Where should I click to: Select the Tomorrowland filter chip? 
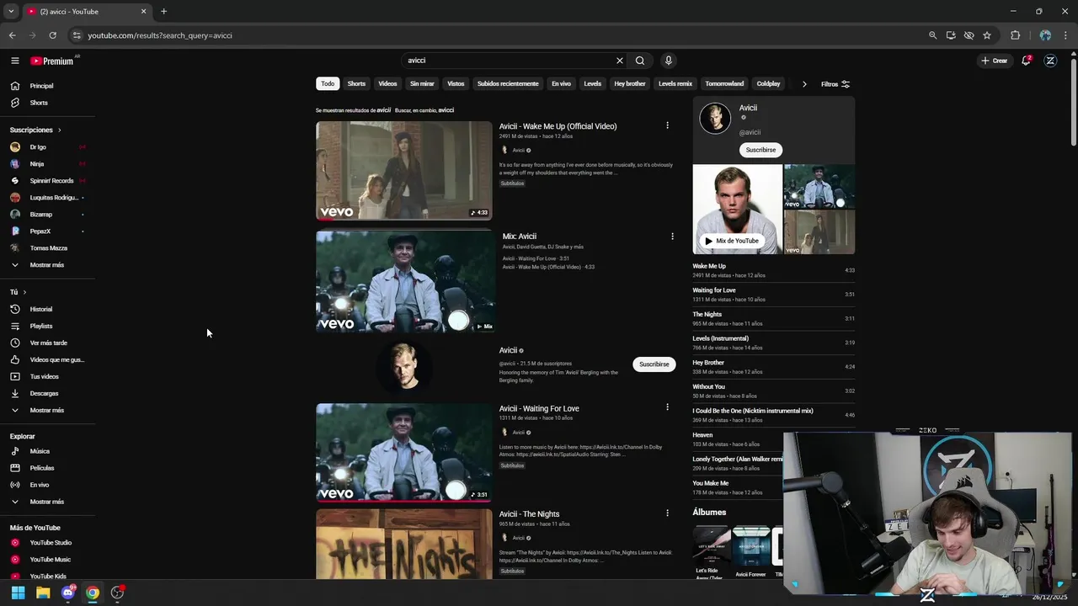pos(724,83)
